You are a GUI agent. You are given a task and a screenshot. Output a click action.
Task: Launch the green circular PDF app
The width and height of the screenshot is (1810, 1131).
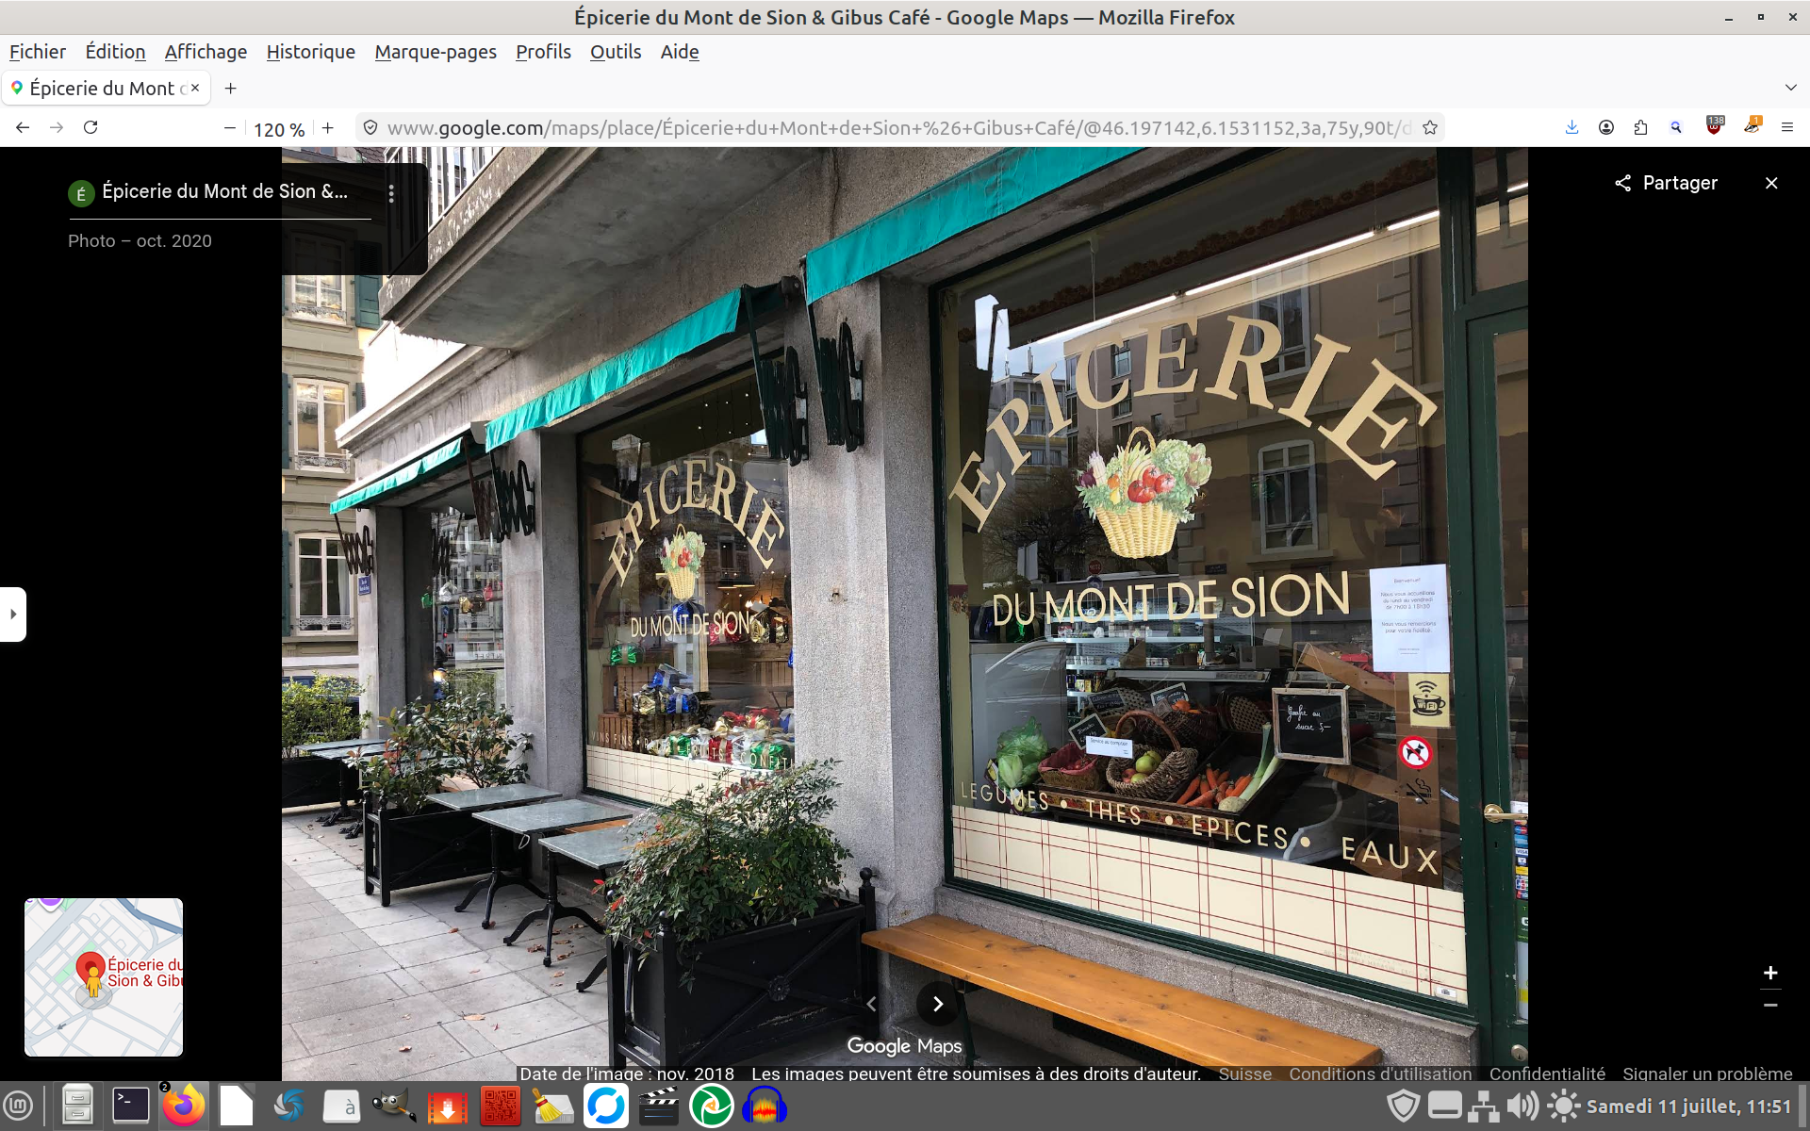click(712, 1106)
